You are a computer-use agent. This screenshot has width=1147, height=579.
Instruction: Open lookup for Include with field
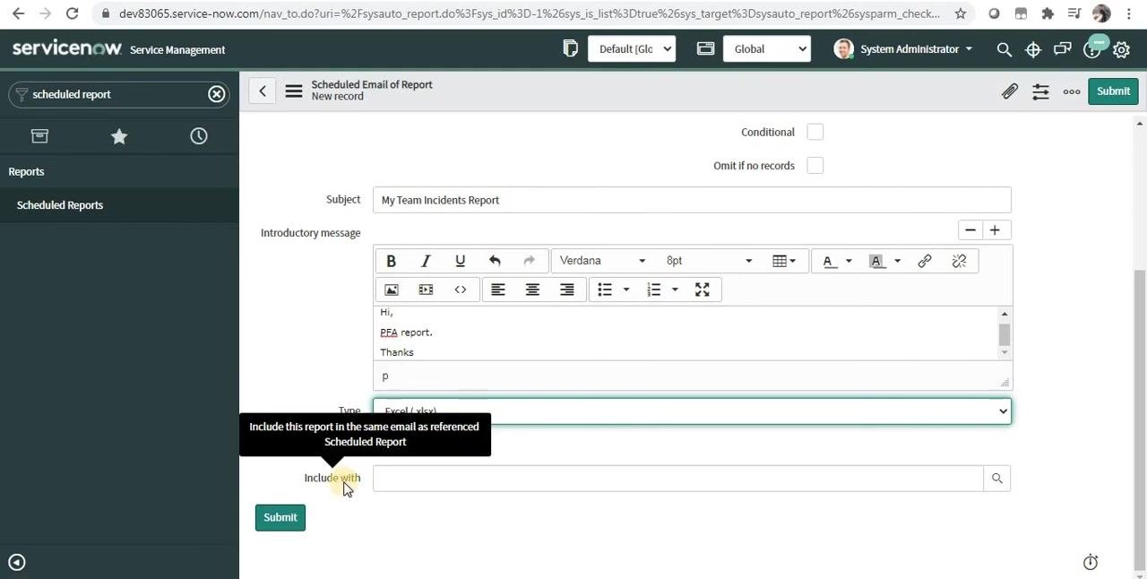coord(996,479)
